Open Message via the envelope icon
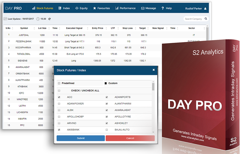The image size is (240, 154). click(143, 8)
